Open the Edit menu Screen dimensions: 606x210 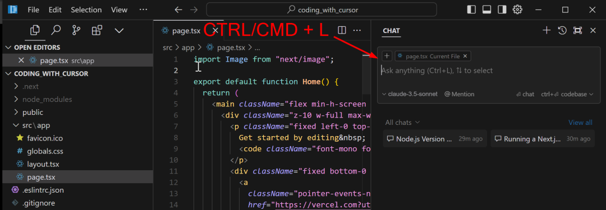tap(55, 10)
